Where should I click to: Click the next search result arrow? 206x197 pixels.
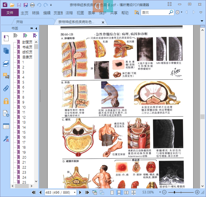coord(194,12)
